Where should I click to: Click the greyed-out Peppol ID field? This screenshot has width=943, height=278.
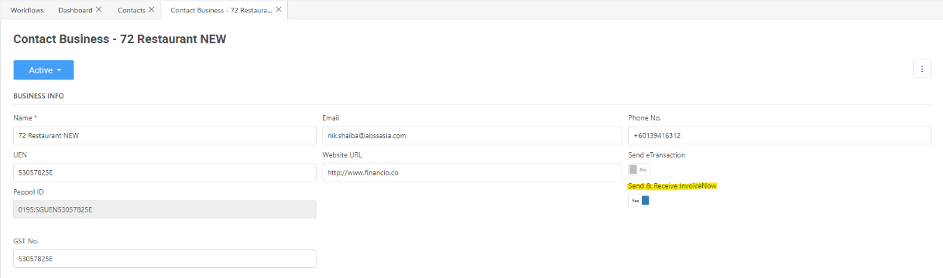click(x=165, y=209)
